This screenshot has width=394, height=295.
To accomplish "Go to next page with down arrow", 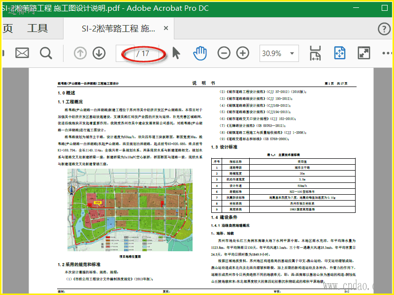I will [99, 53].
